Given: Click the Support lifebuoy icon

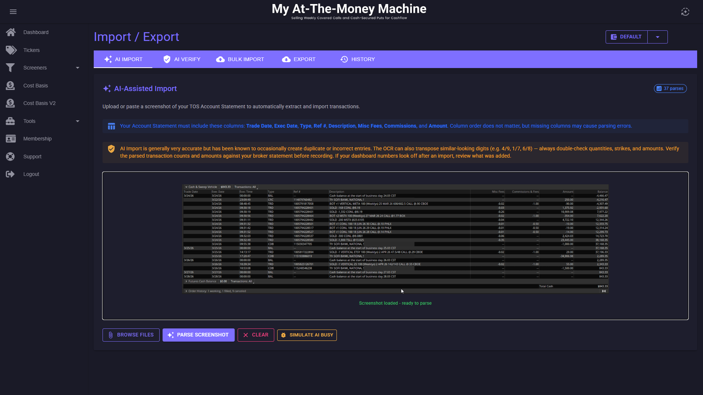Looking at the screenshot, I should coord(10,157).
